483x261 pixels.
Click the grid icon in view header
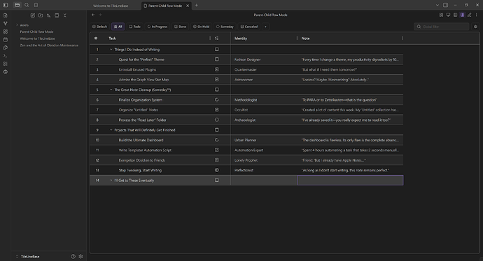[x=441, y=15]
